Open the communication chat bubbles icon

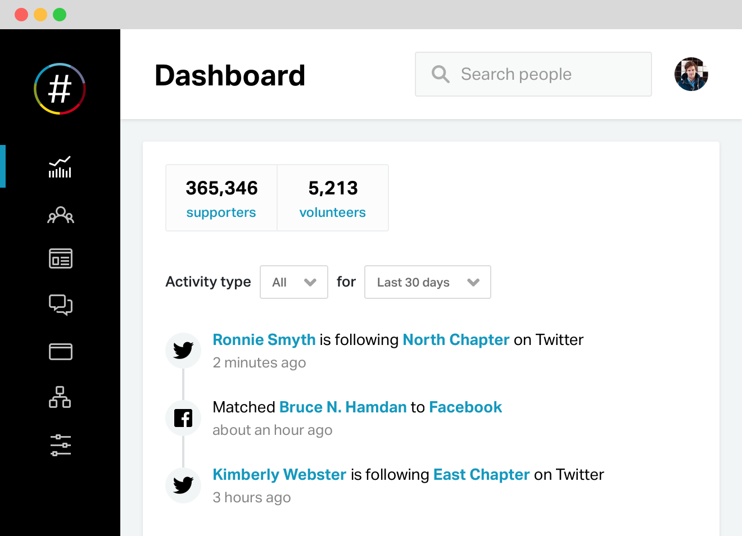point(60,305)
